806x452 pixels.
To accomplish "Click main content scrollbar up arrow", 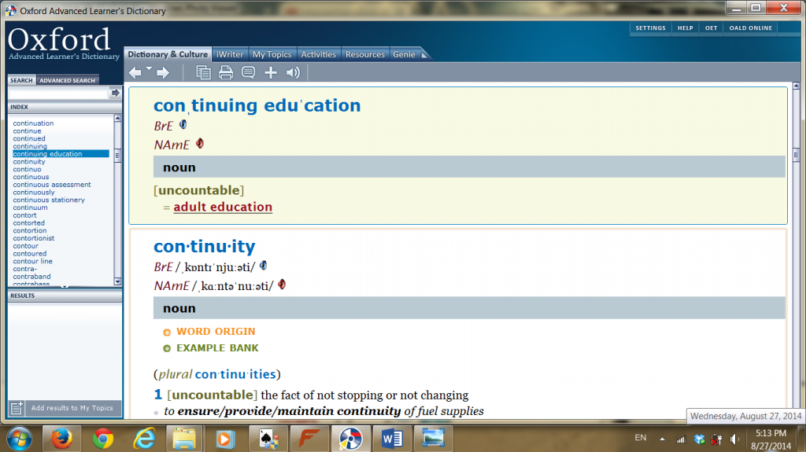I will [x=797, y=86].
